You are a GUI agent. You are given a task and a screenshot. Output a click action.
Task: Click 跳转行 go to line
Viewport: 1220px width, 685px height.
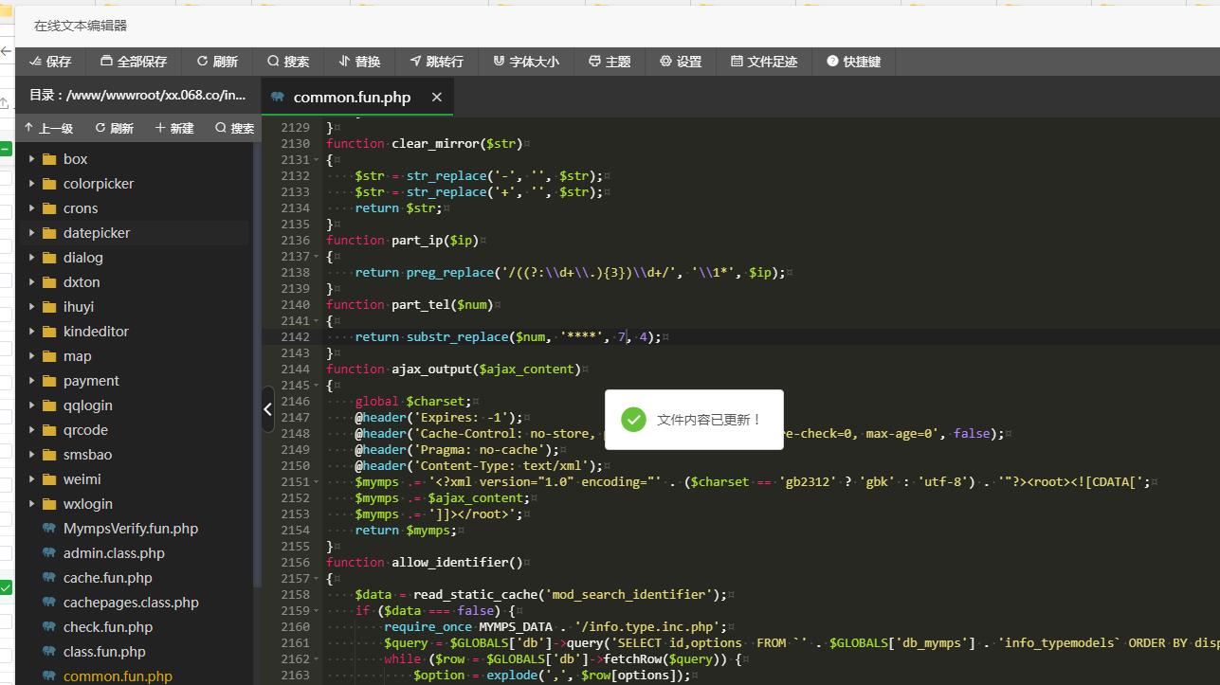[x=437, y=62]
